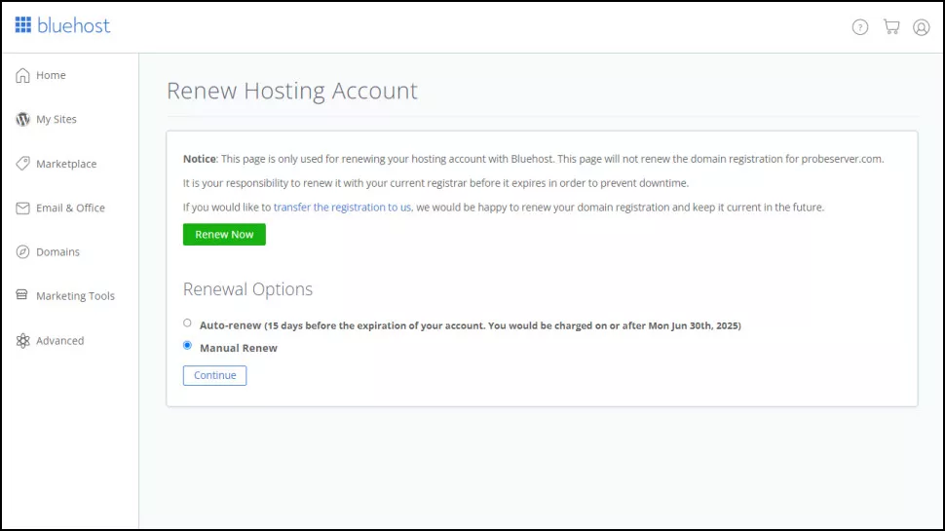Click the atom icon beside Advanced
The height and width of the screenshot is (531, 945).
click(x=23, y=341)
